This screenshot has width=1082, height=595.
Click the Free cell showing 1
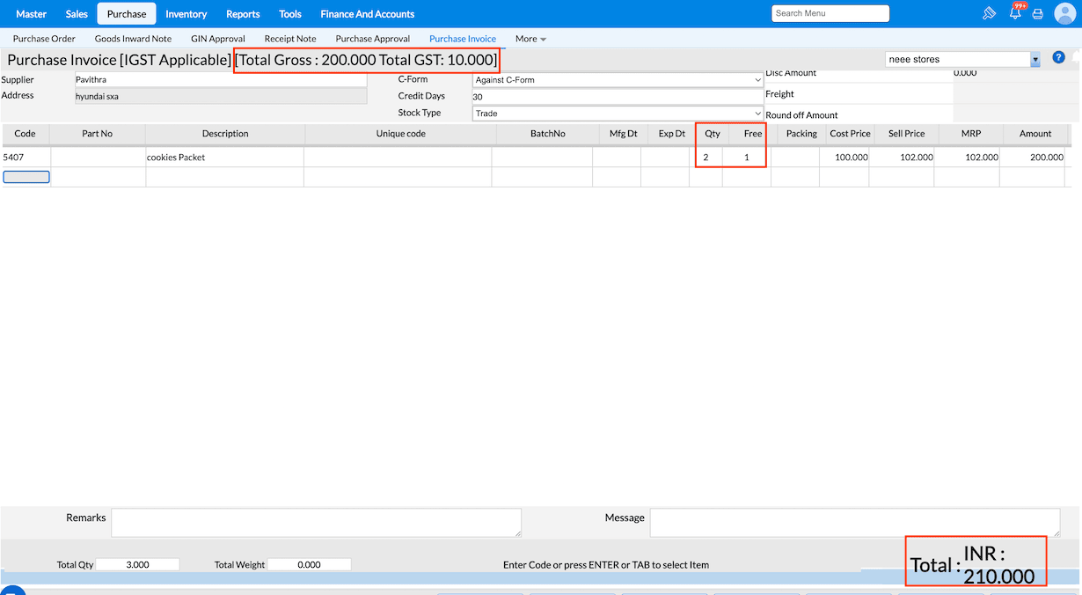[746, 157]
